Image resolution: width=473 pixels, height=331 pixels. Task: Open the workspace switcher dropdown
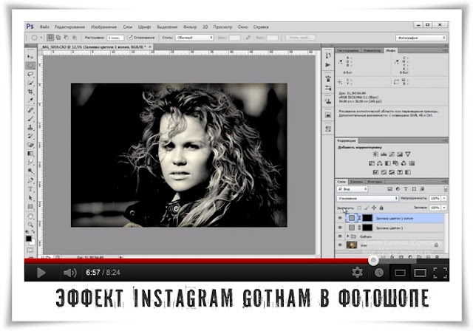[421, 38]
